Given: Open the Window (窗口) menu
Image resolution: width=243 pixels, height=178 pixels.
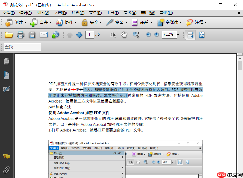Looking at the screenshot, I should point(148,13).
